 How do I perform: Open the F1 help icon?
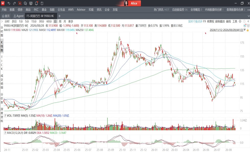[x=42, y=3]
